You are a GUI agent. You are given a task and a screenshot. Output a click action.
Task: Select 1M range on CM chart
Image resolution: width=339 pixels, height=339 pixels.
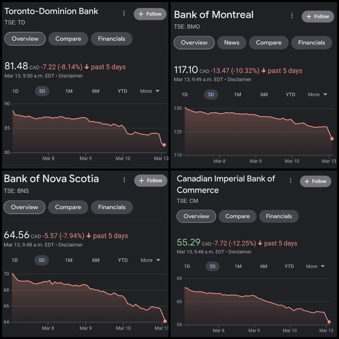tap(238, 266)
